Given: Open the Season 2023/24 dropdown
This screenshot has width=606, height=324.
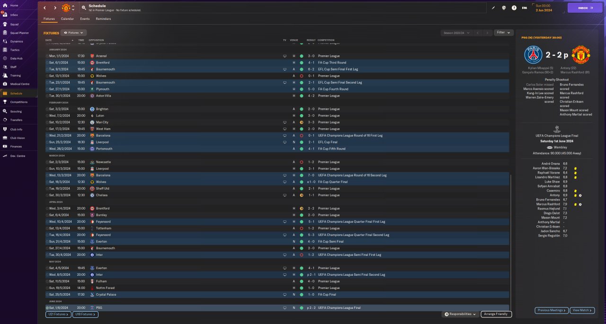Looking at the screenshot, I should point(457,33).
